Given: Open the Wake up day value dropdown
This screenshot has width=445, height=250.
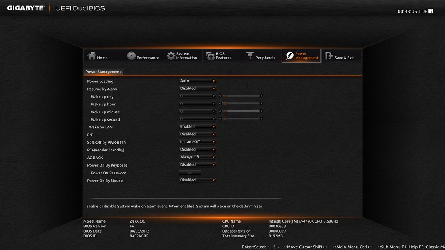Looking at the screenshot, I should pos(198,96).
